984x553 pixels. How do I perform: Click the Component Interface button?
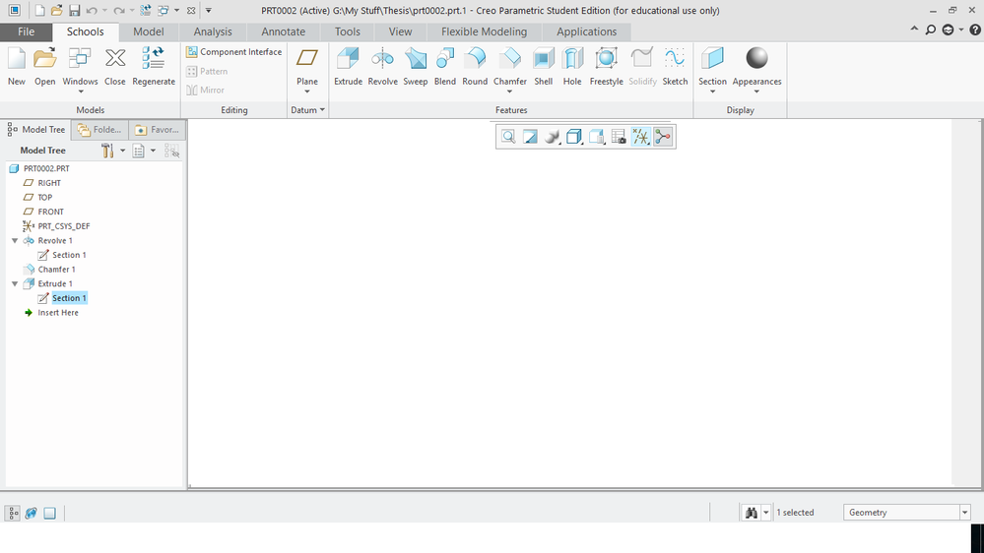pyautogui.click(x=234, y=52)
